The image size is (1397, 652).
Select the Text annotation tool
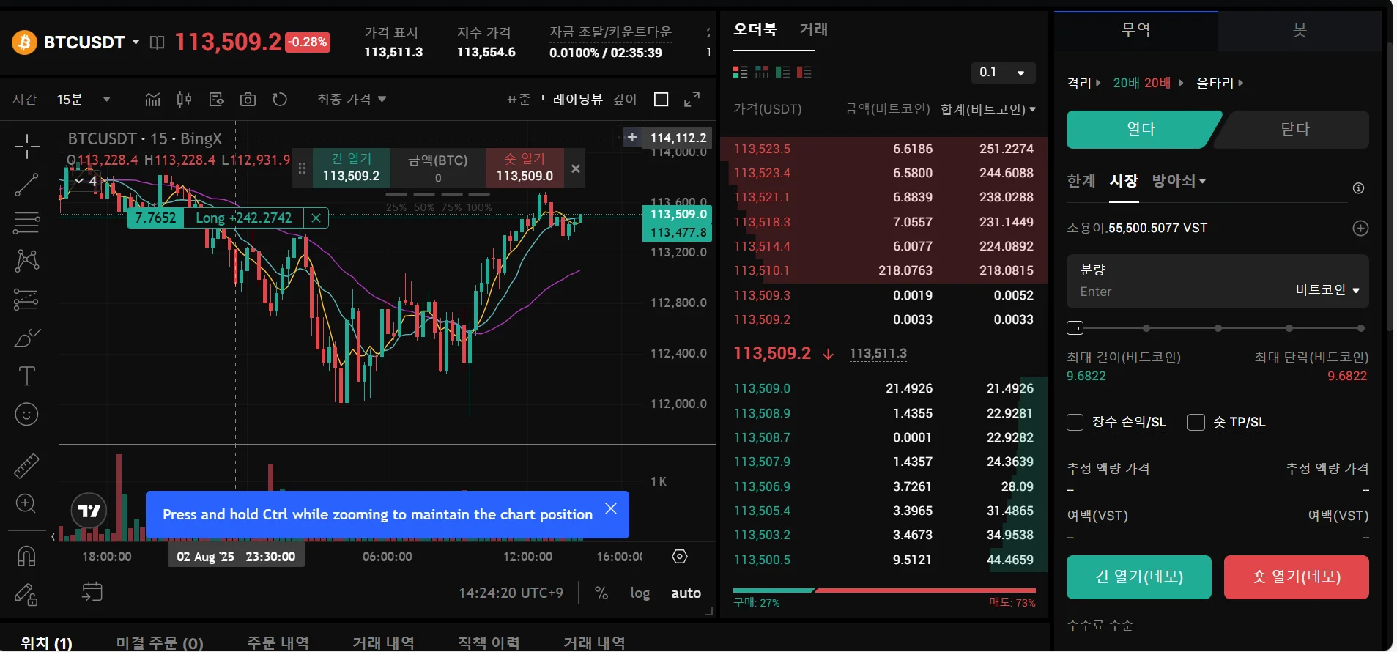point(26,376)
